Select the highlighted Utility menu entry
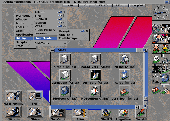Viewport: 170px width, 121px height. pyautogui.click(x=24, y=38)
